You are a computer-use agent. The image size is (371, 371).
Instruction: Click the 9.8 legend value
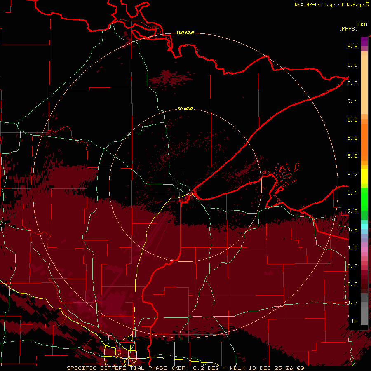[352, 46]
